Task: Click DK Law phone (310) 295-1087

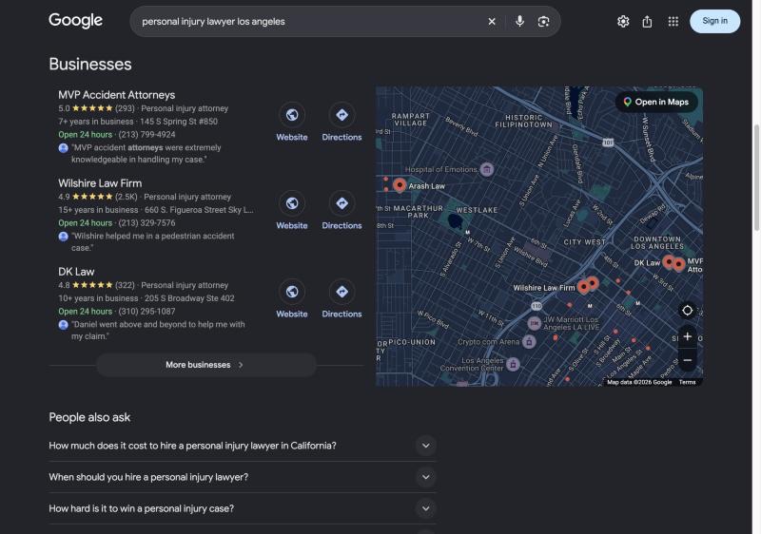Action: [147, 312]
